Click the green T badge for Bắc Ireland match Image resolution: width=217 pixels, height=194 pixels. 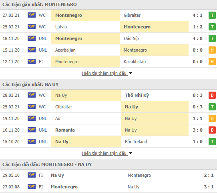point(212,142)
